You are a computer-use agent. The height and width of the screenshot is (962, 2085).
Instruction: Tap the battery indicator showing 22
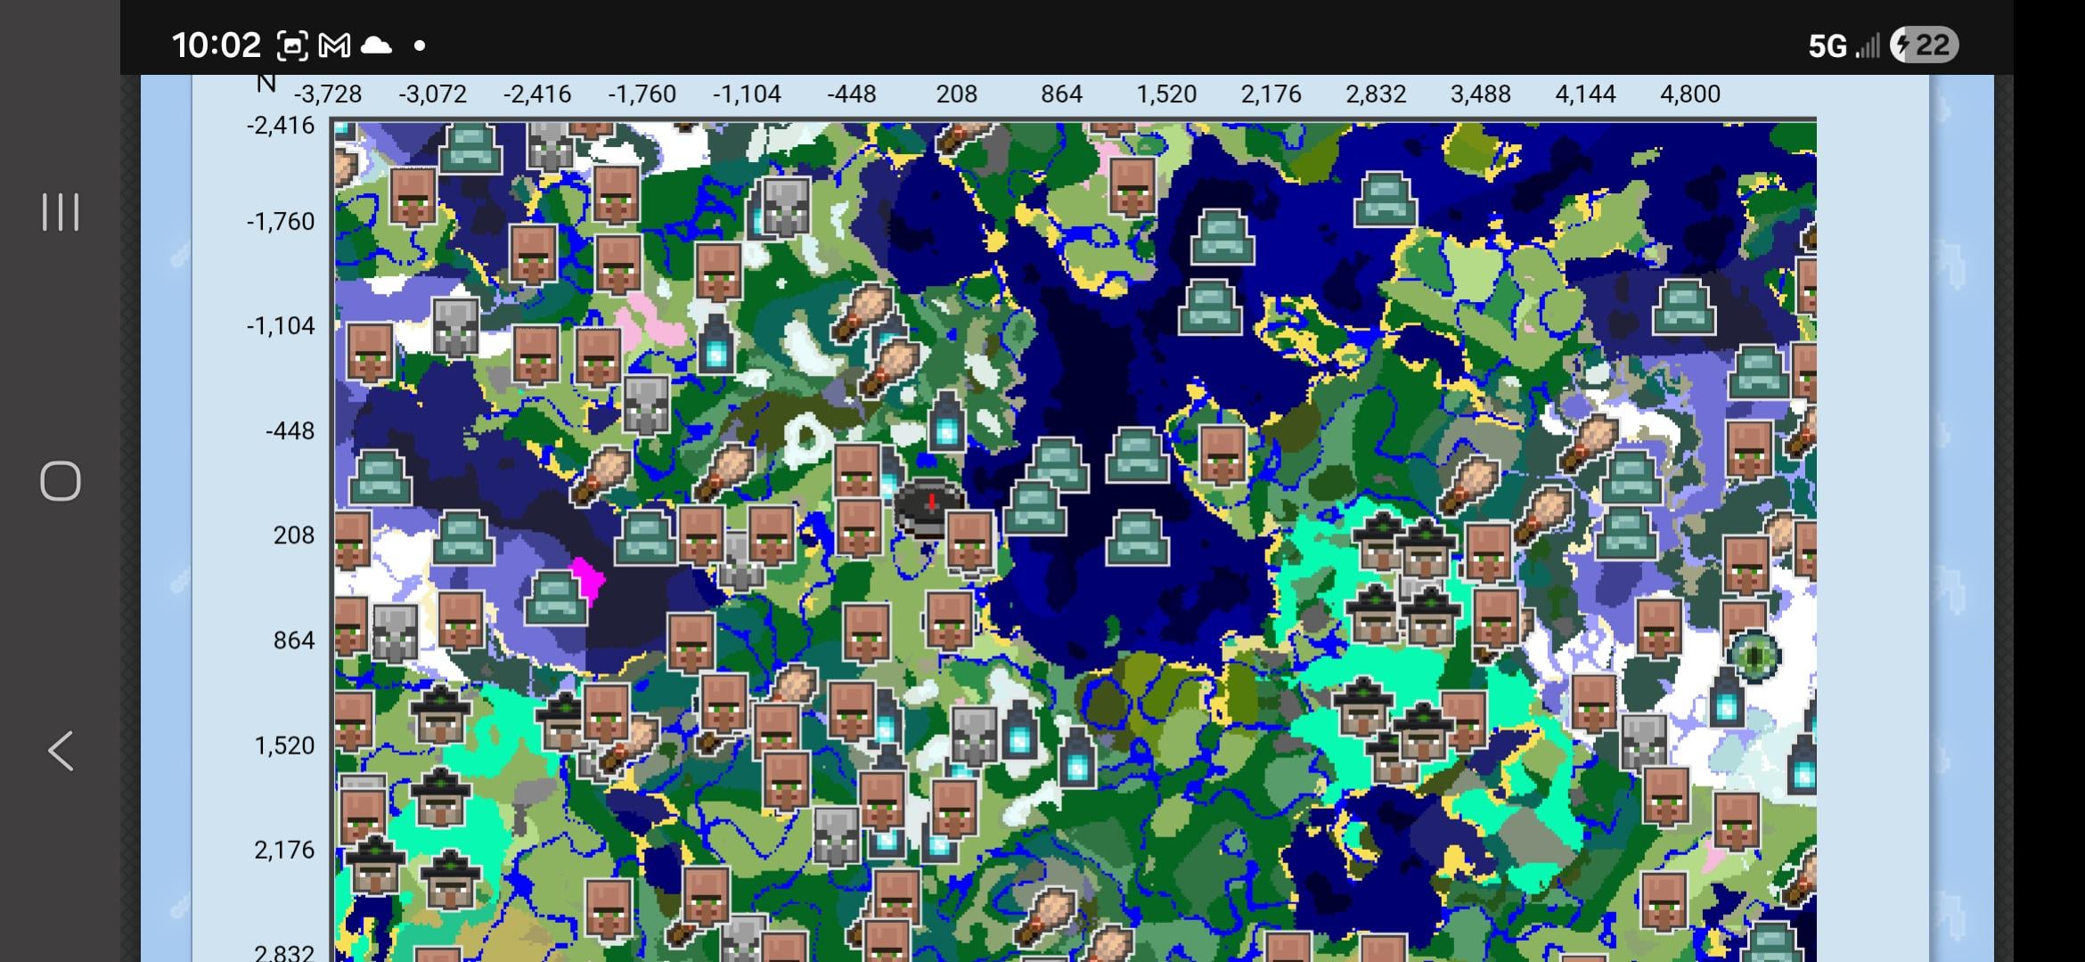(x=1923, y=45)
